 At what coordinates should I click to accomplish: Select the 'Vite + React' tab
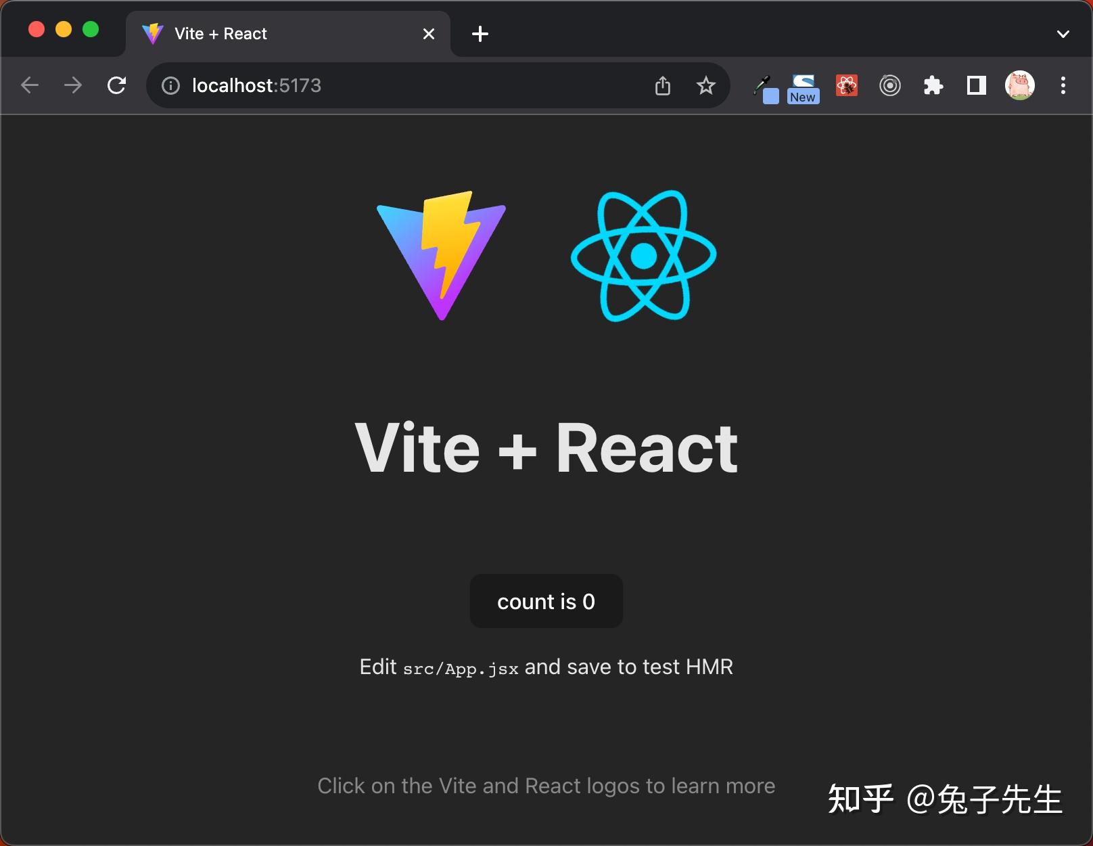tap(287, 34)
